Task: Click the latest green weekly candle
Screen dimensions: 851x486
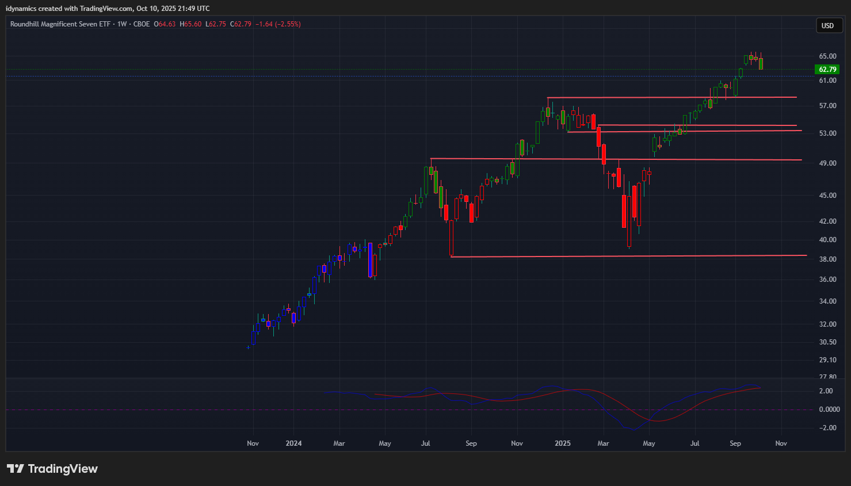Action: click(x=761, y=63)
